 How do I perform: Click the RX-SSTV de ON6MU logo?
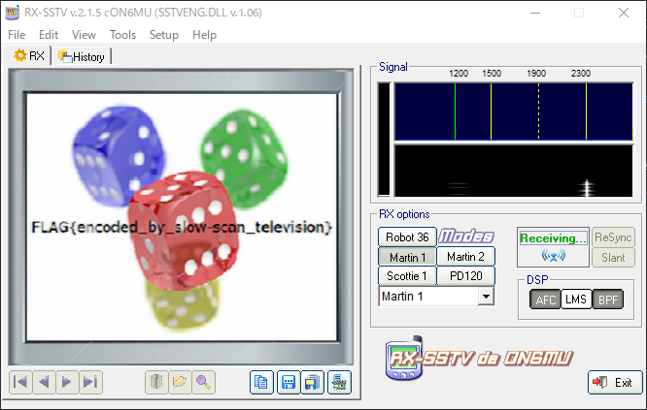pos(480,358)
